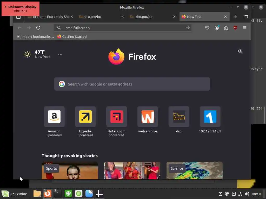Close the dro.pm - Extremely Short tab

point(72,17)
